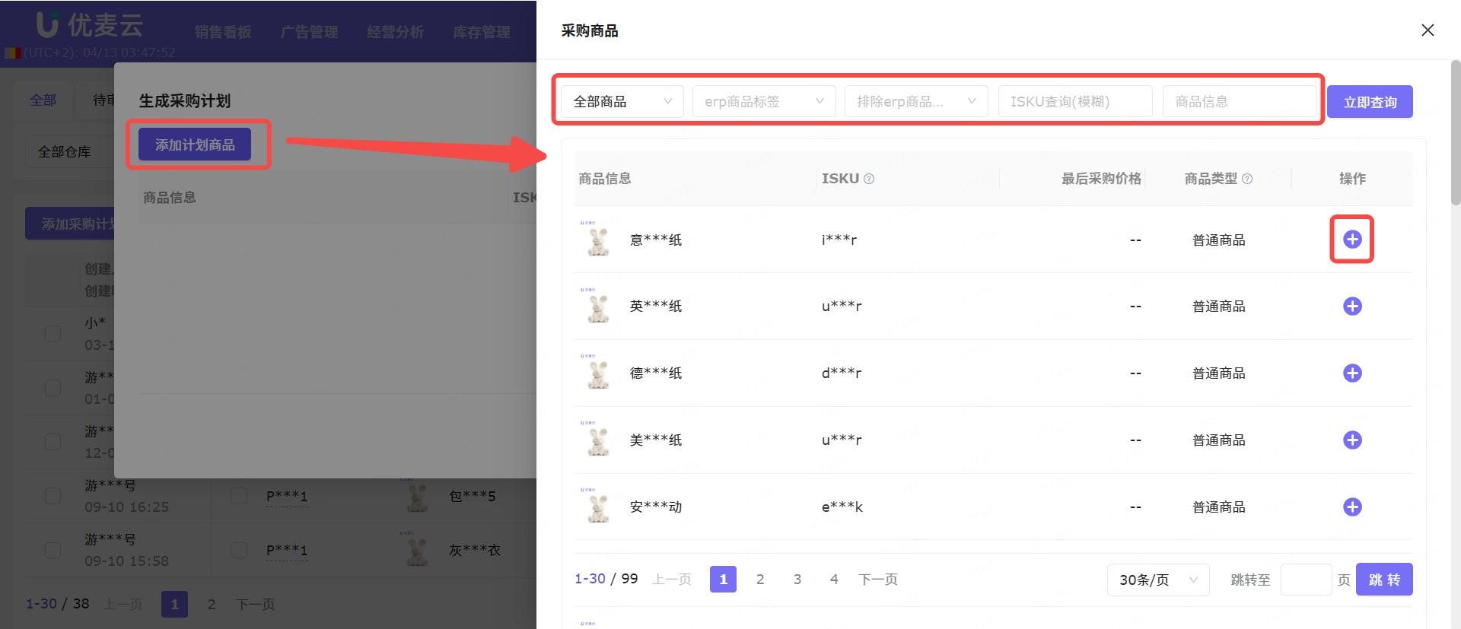1461x629 pixels.
Task: Add the 德***纸 product with plus icon
Action: 1351,373
